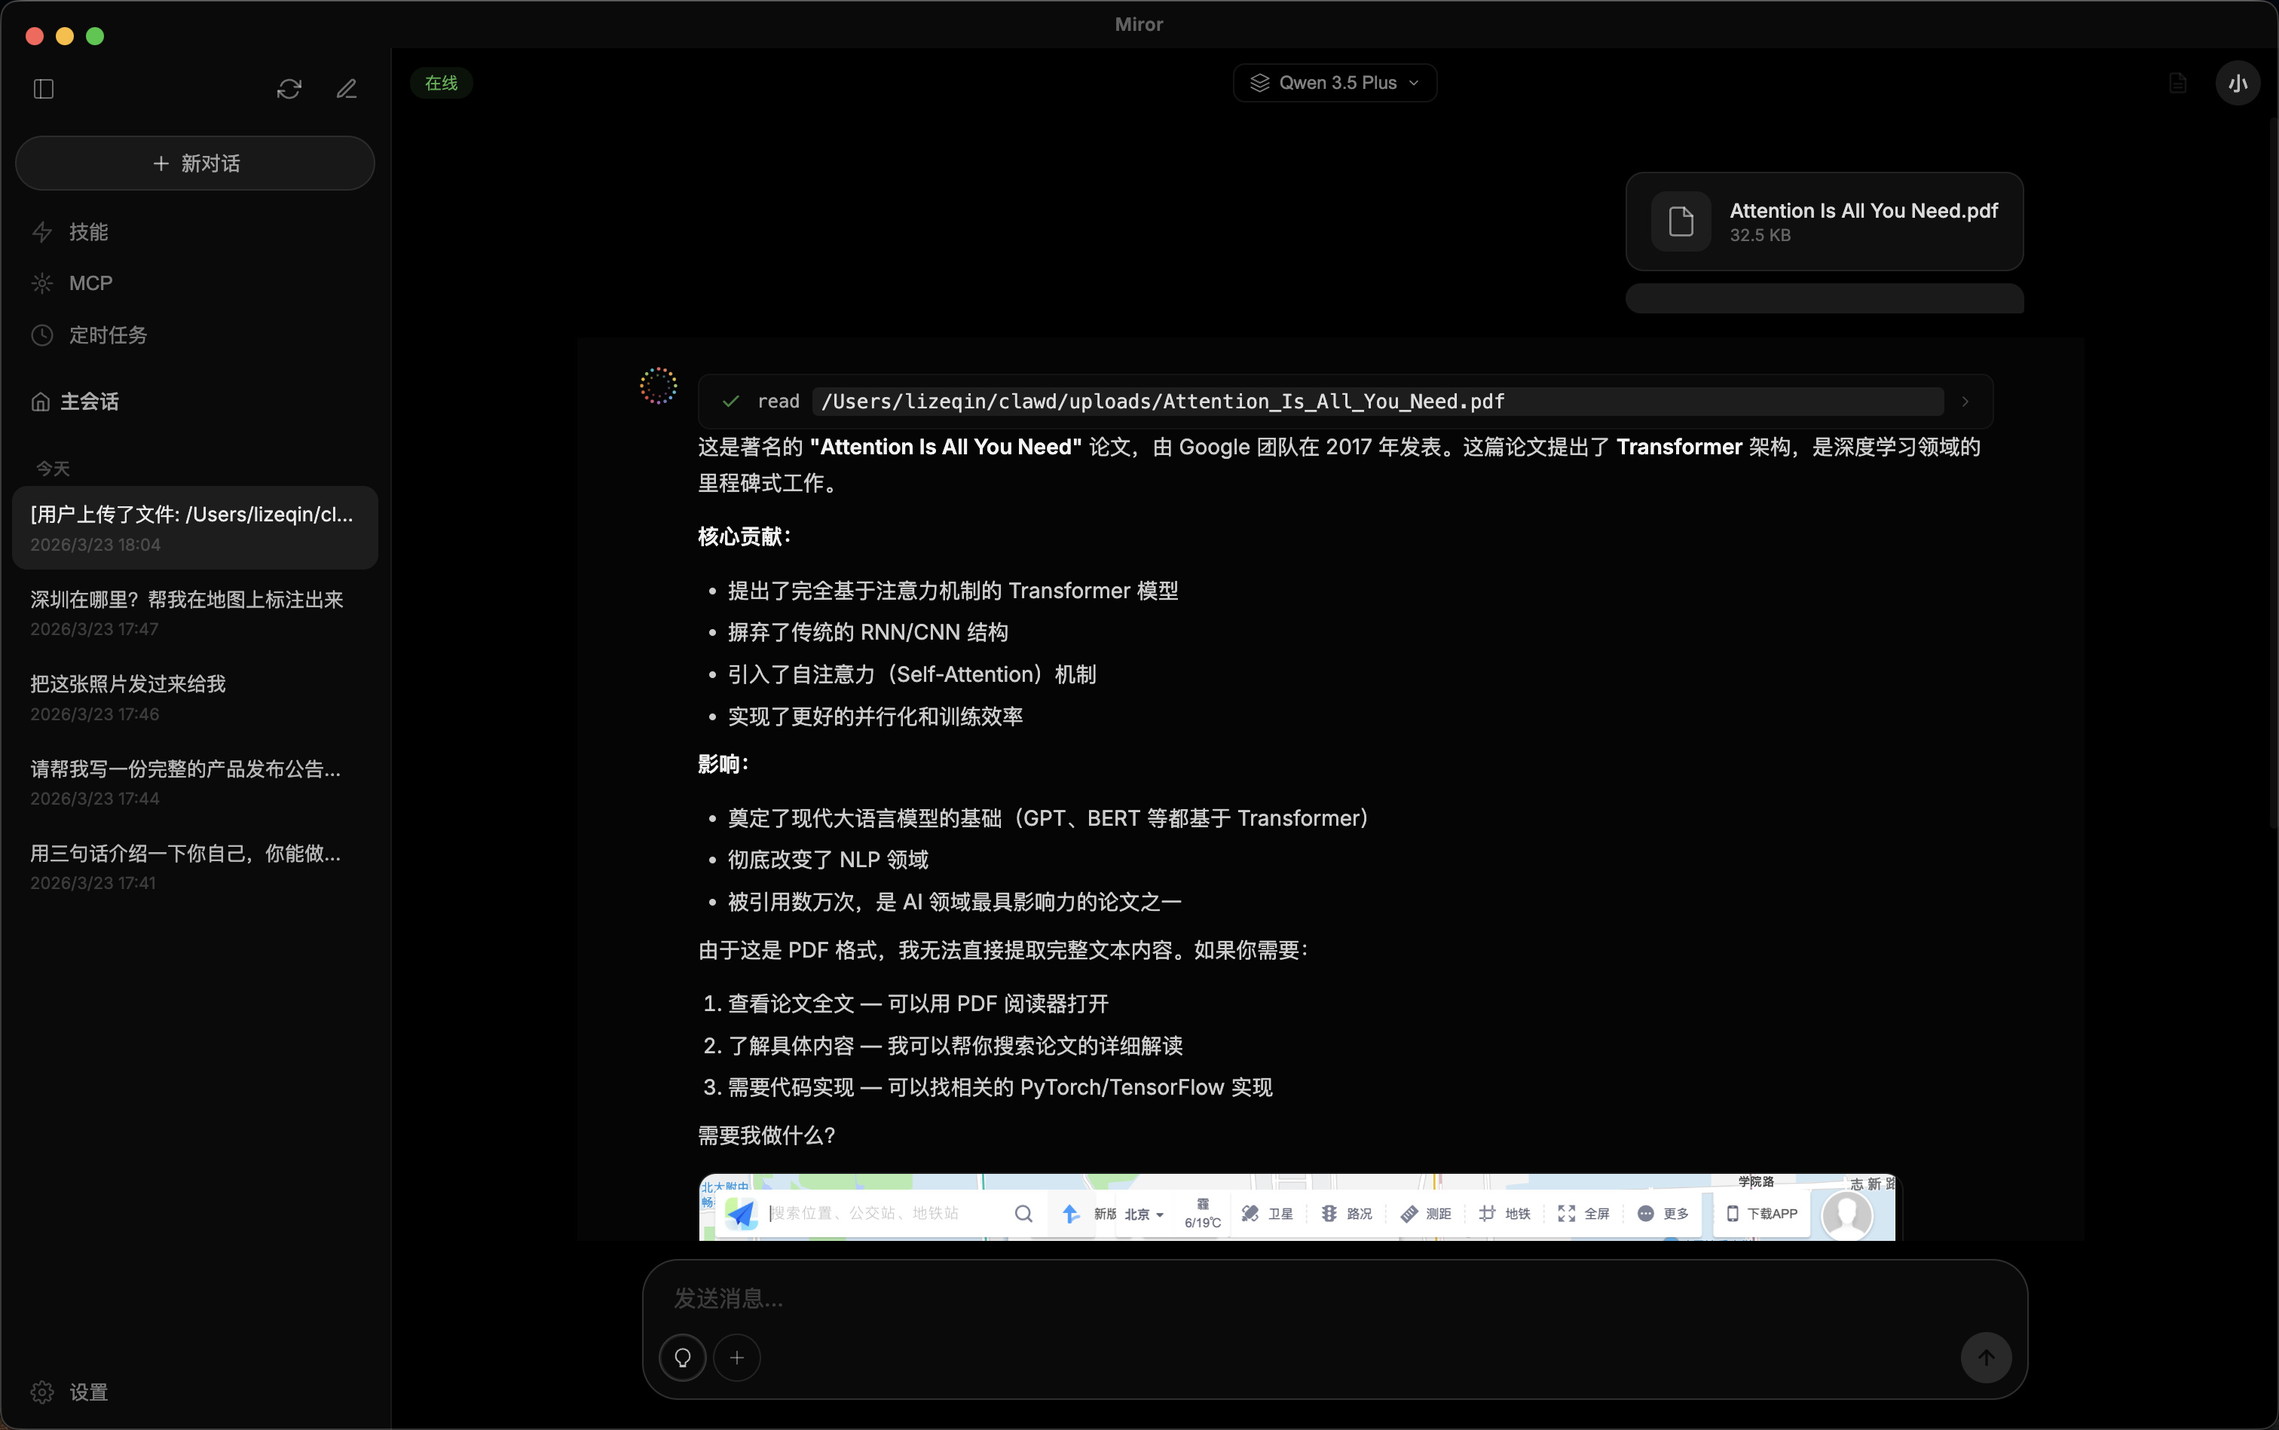Click the voice assistant icon at top right
Viewport: 2279px width, 1430px height.
tap(2237, 83)
